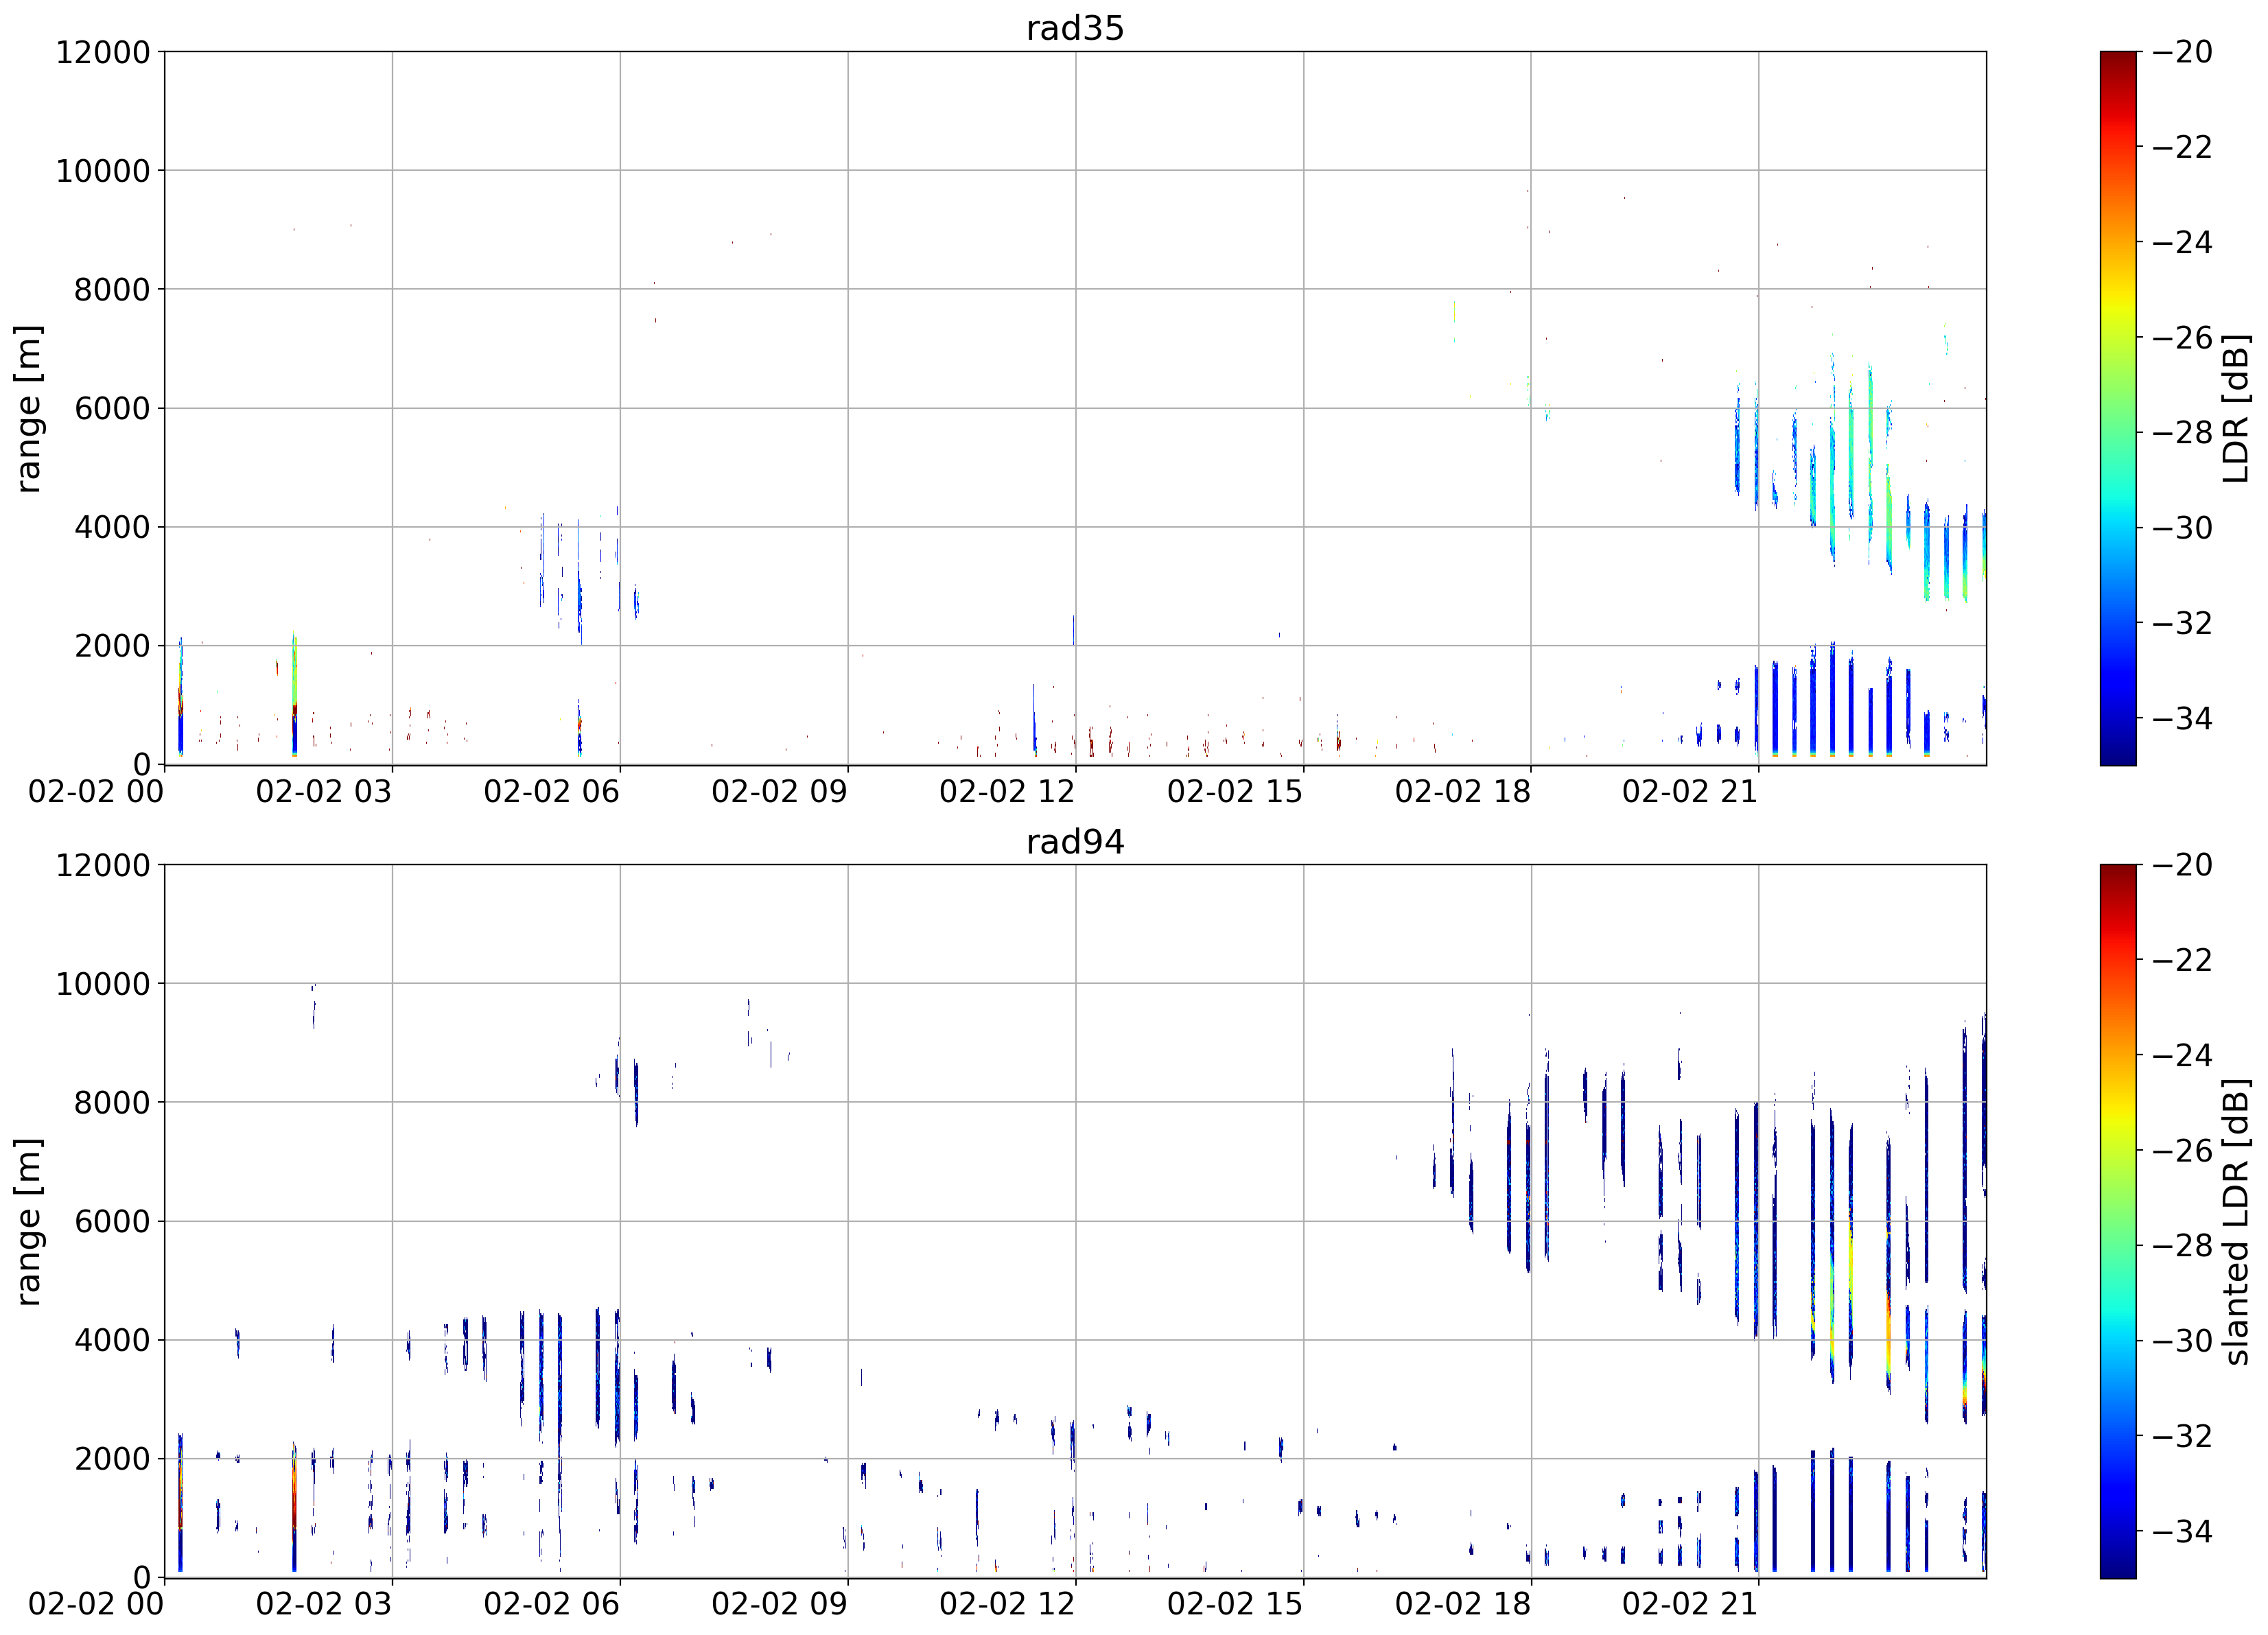
Task: Click '02-02 18' time label under rad94
Action: (1463, 1605)
